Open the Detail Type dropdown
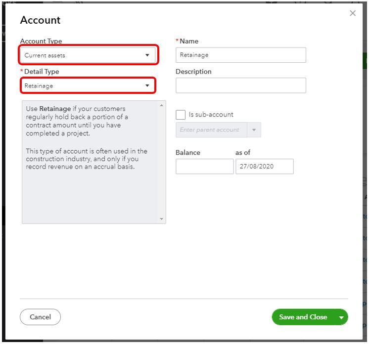The width and height of the screenshot is (369, 344). tap(88, 86)
